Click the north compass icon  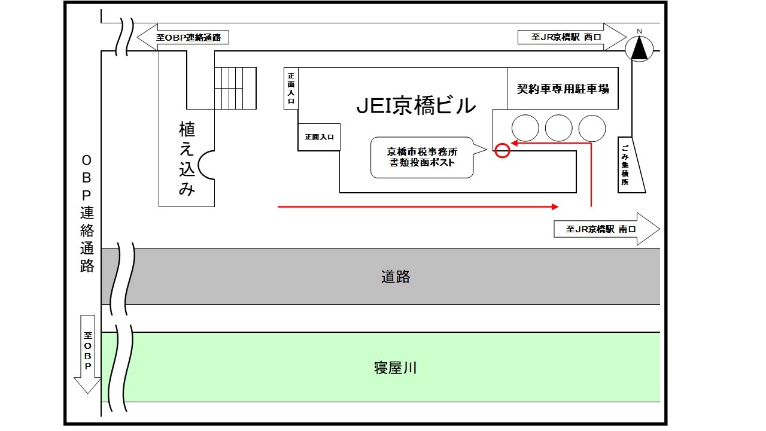click(x=640, y=47)
